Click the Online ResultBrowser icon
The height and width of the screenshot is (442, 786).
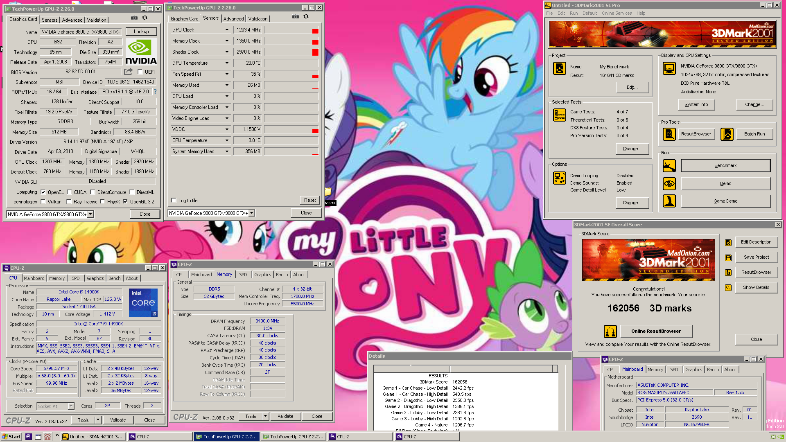coord(610,331)
